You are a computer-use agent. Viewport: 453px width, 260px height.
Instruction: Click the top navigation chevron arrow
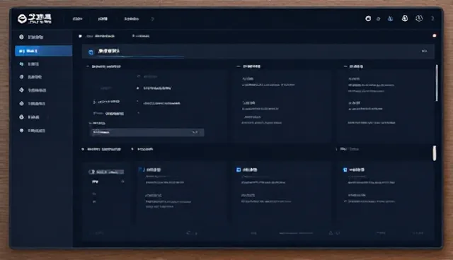tap(153, 19)
